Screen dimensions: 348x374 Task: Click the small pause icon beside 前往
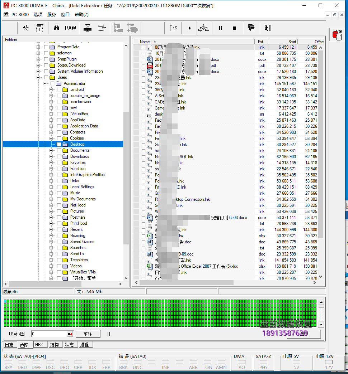pos(109,334)
